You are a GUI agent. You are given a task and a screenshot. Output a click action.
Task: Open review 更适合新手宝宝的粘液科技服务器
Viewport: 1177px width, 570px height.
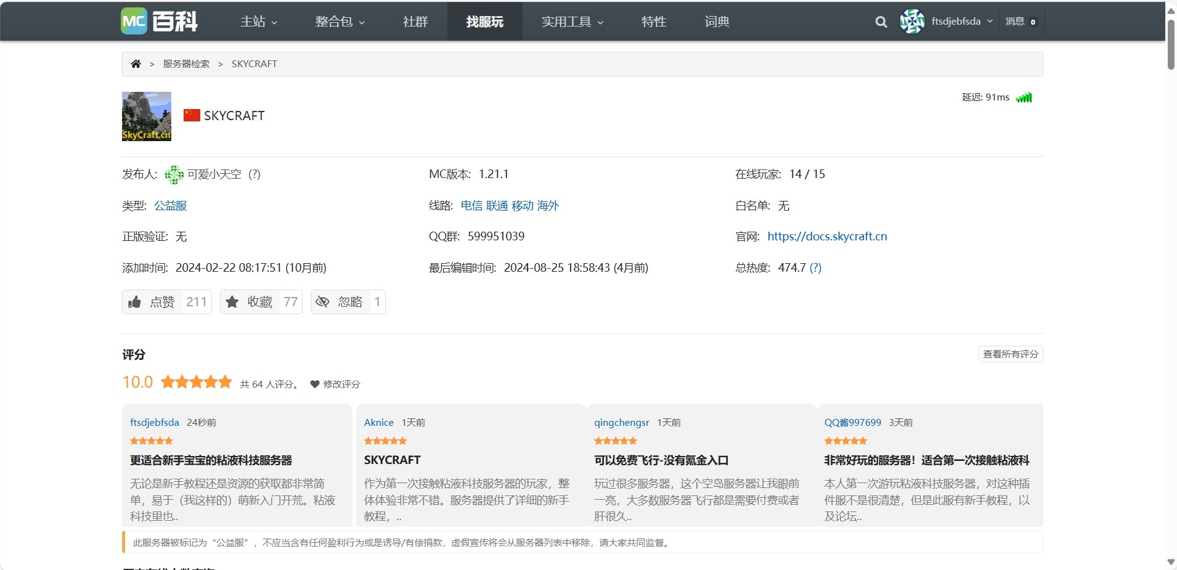pos(211,460)
